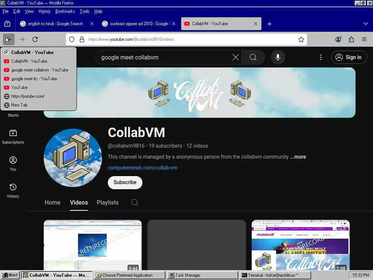Click the tracking protection shield icon
Image resolution: width=373 pixels, height=280 pixels.
click(72, 39)
